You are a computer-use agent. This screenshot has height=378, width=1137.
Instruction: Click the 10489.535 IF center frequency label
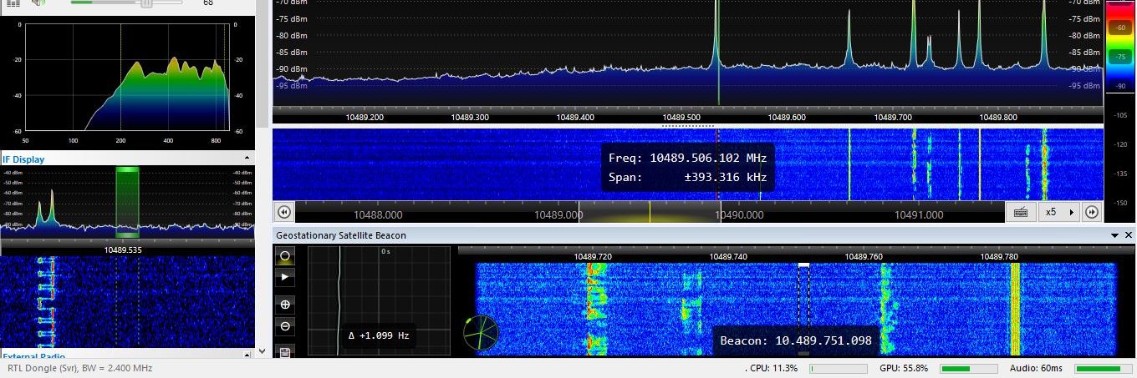123,249
